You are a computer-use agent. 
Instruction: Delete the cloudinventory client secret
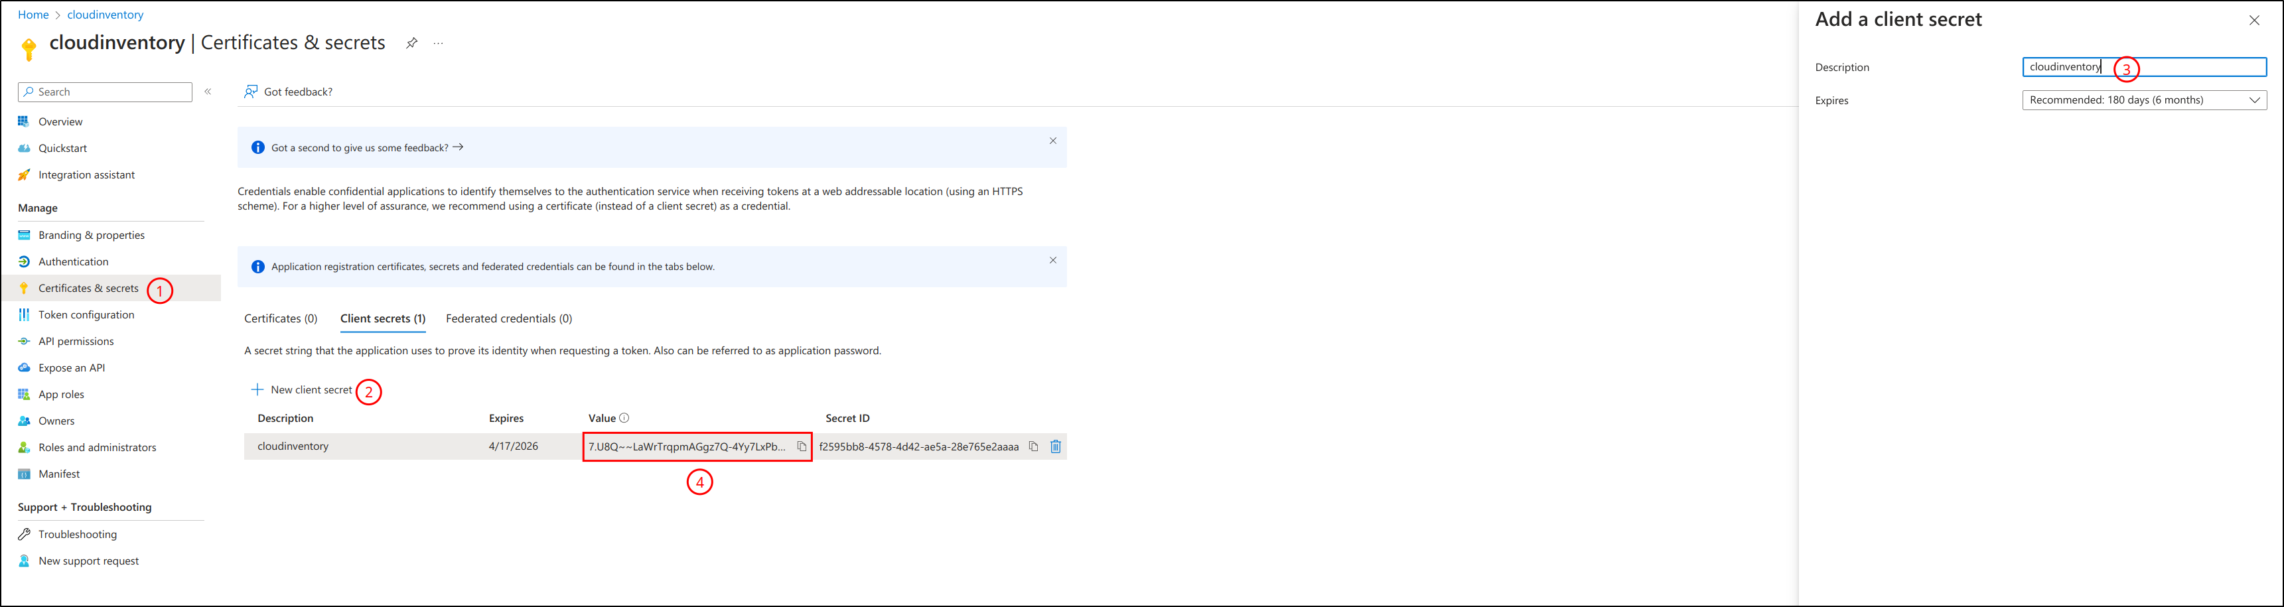point(1055,446)
